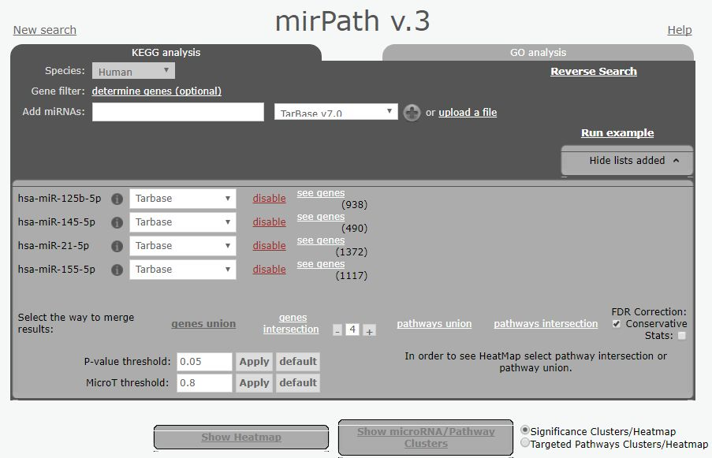Click the info icon next to hsa-miR-21-5p
This screenshot has height=458, width=712.
coord(117,245)
